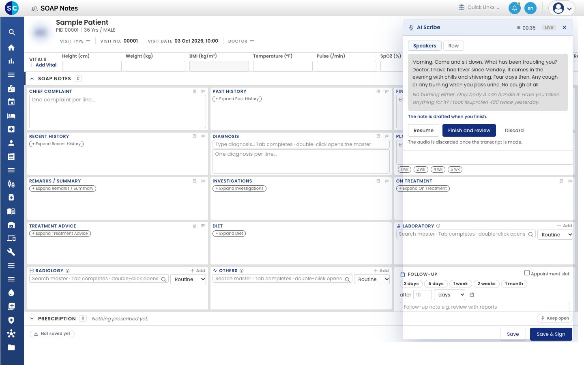Open the user account menu
The height and width of the screenshot is (365, 584).
pyautogui.click(x=562, y=8)
